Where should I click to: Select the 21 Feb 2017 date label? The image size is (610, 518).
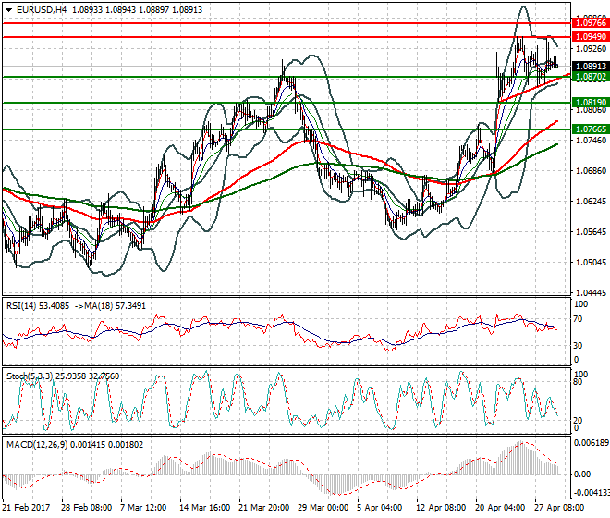coord(27,508)
